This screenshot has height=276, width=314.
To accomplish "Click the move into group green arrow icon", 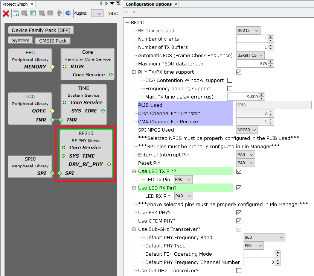I will click(x=33, y=14).
